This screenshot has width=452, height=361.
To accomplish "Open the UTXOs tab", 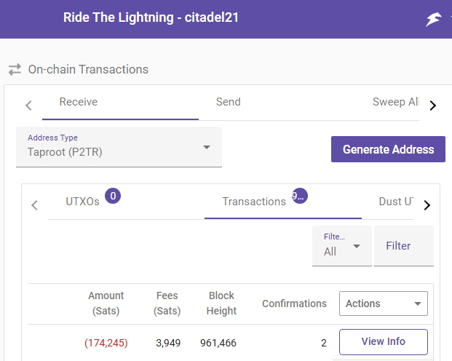I will pos(126,202).
